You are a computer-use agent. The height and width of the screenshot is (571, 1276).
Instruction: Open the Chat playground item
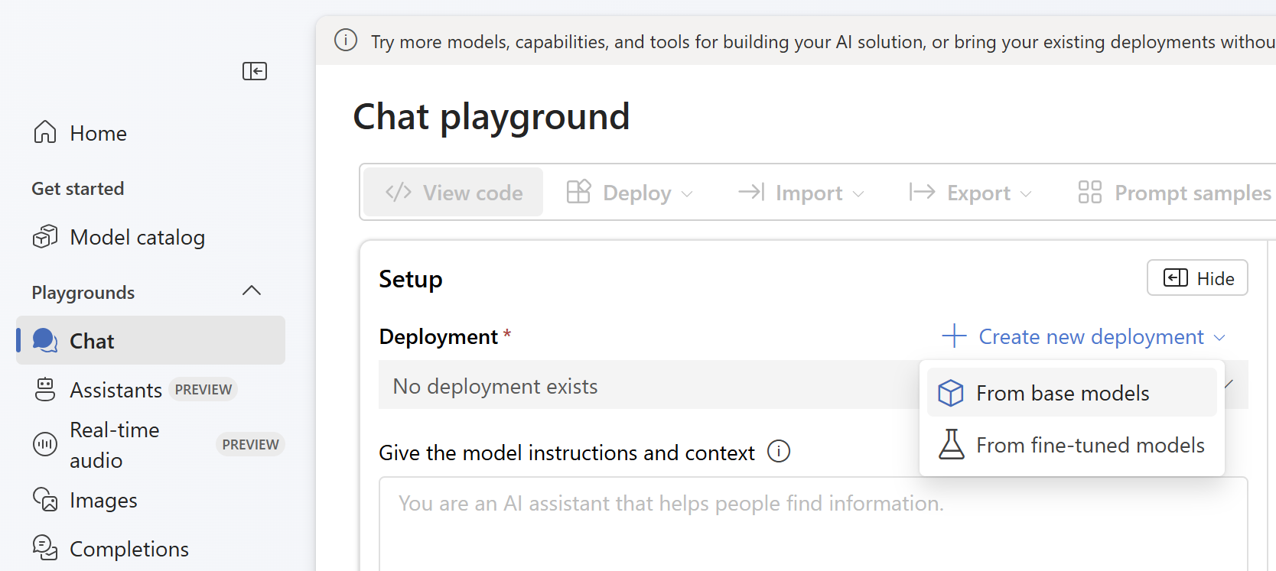coord(151,340)
